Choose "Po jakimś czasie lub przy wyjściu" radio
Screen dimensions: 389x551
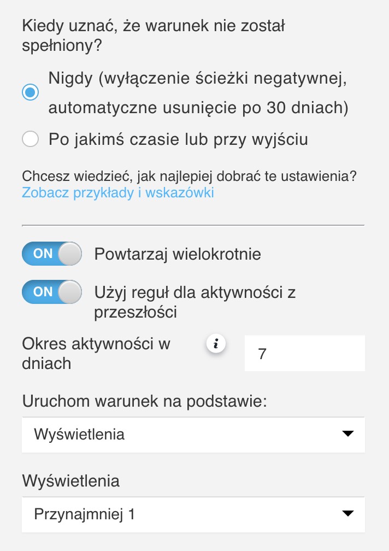point(30,139)
